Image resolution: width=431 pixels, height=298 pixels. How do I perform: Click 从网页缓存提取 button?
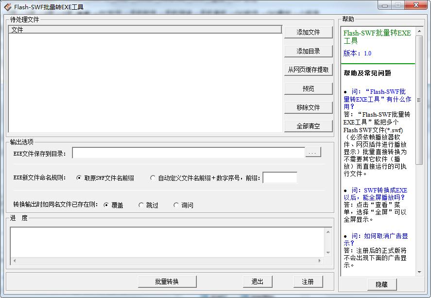click(x=309, y=70)
